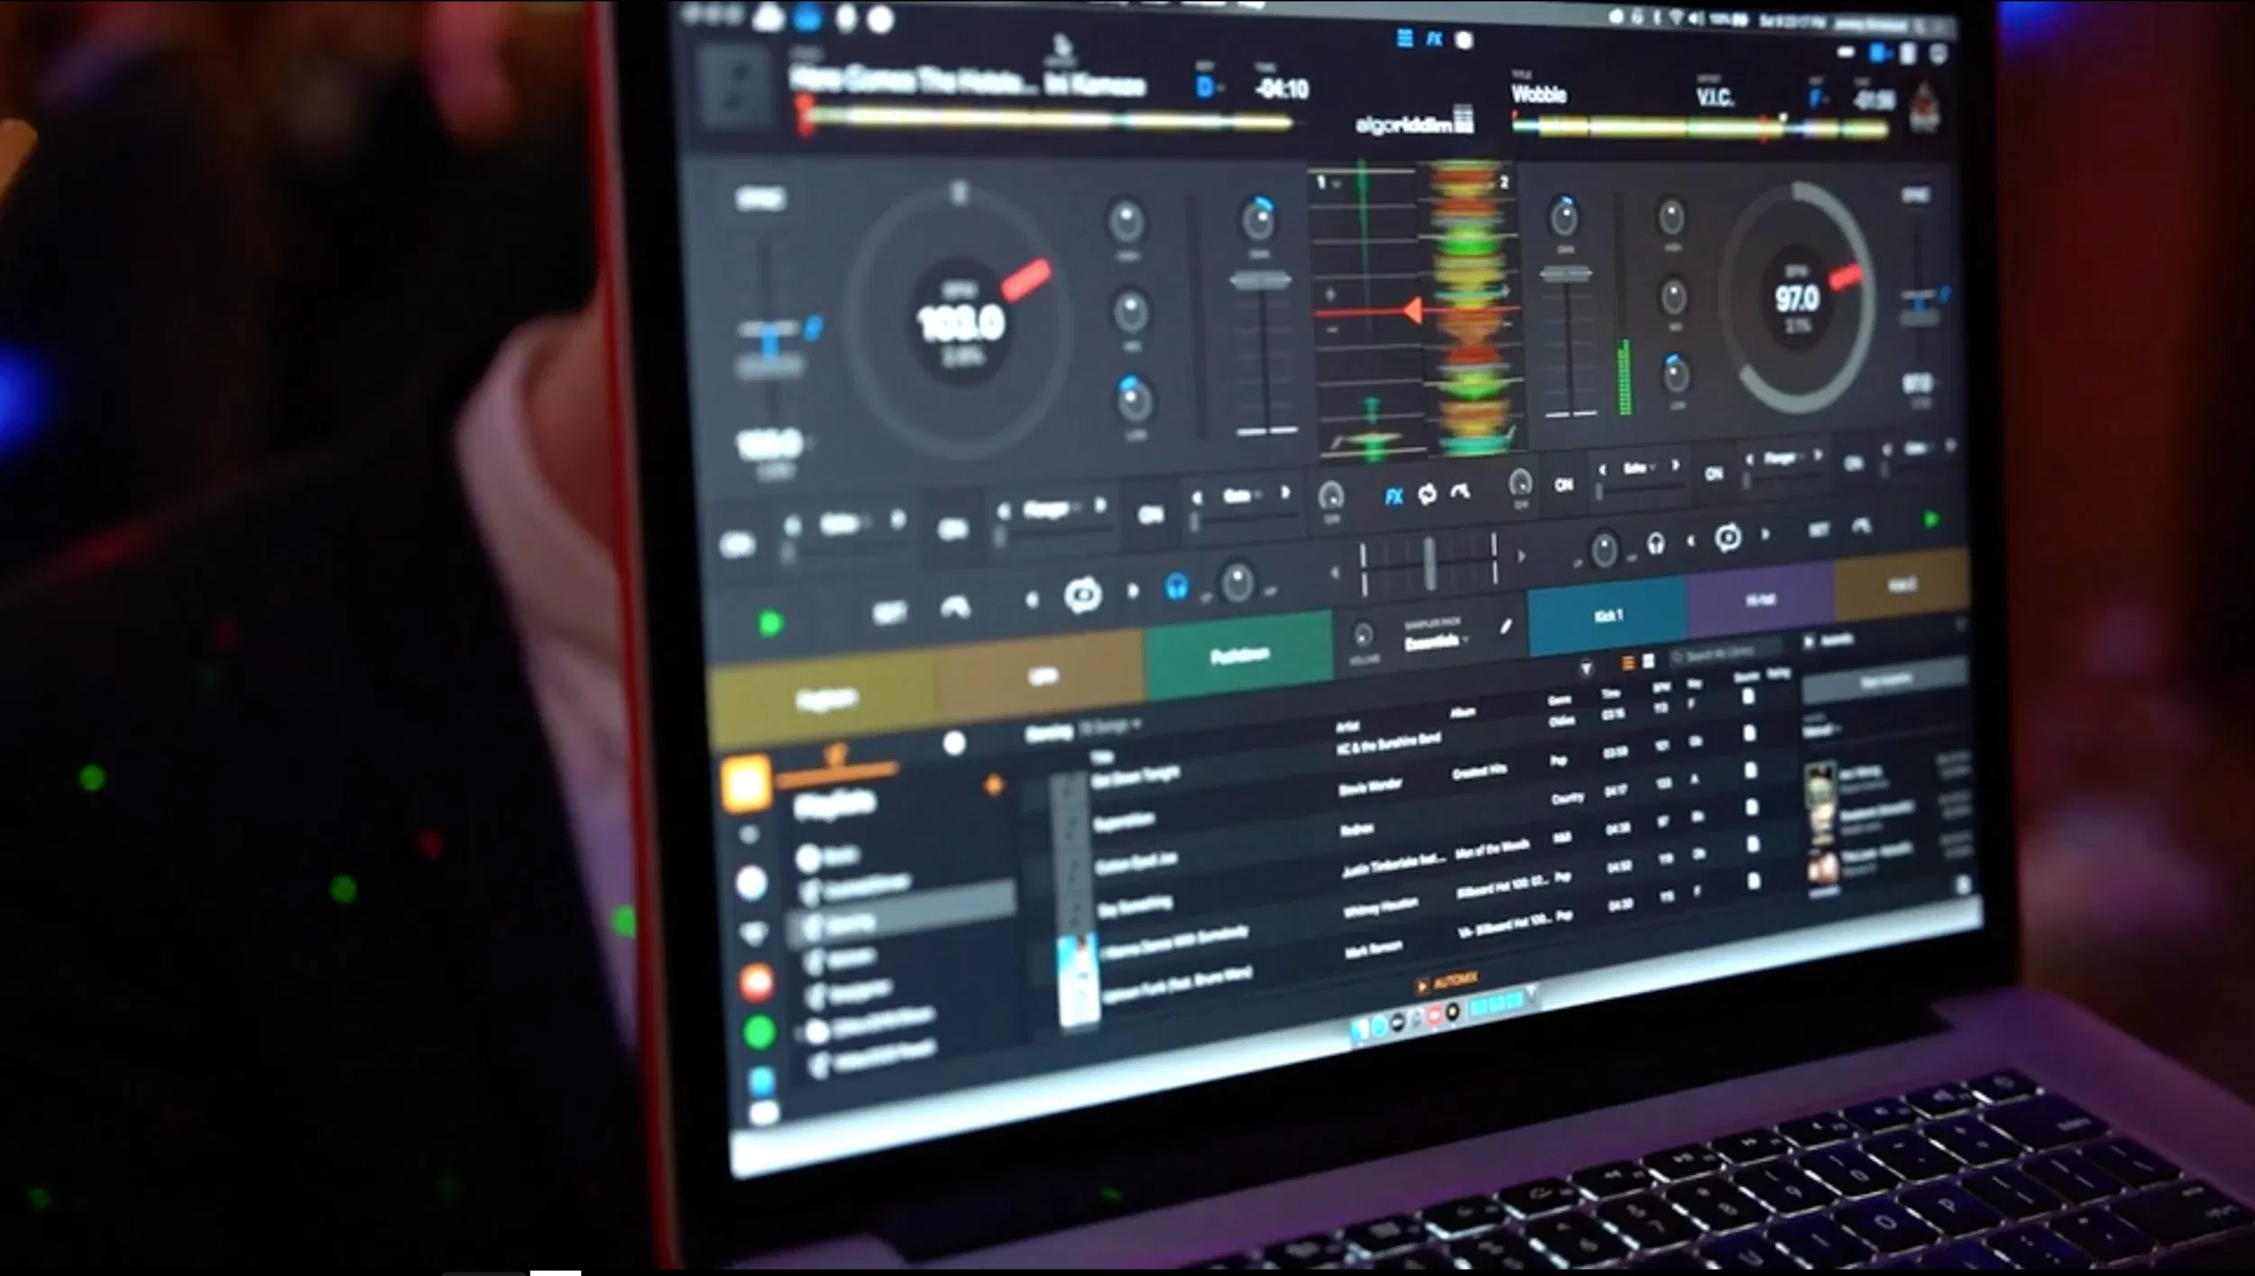Click the crossfader slider between the two decks
This screenshot has height=1276, width=2255.
click(x=1430, y=561)
